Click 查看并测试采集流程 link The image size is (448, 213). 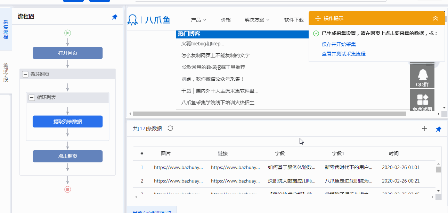[343, 54]
